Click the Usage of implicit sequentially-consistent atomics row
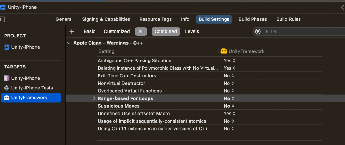 pos(210,121)
